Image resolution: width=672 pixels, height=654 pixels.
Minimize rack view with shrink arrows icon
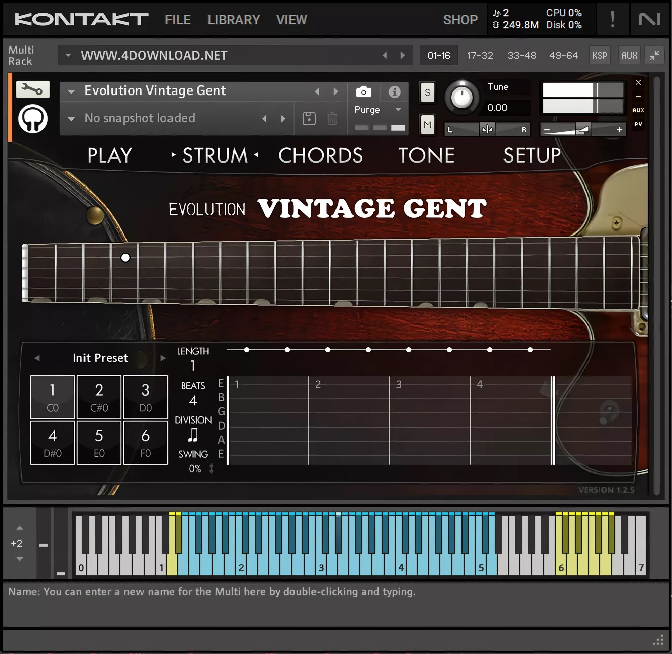[x=654, y=55]
